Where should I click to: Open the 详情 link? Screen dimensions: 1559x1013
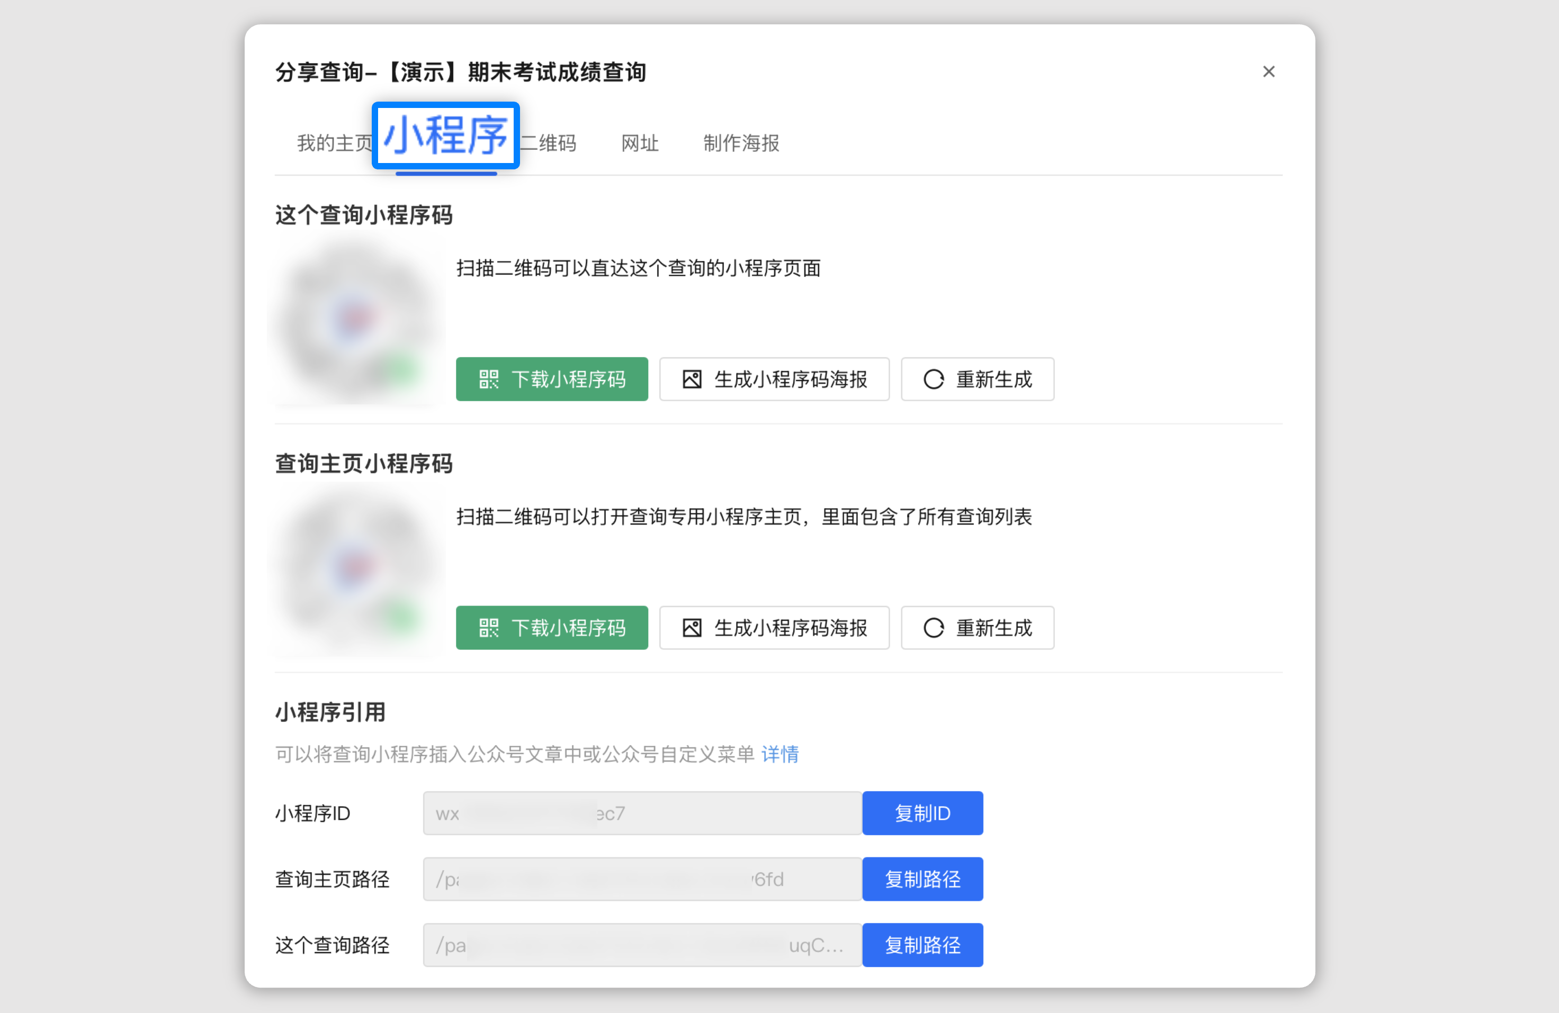(779, 754)
